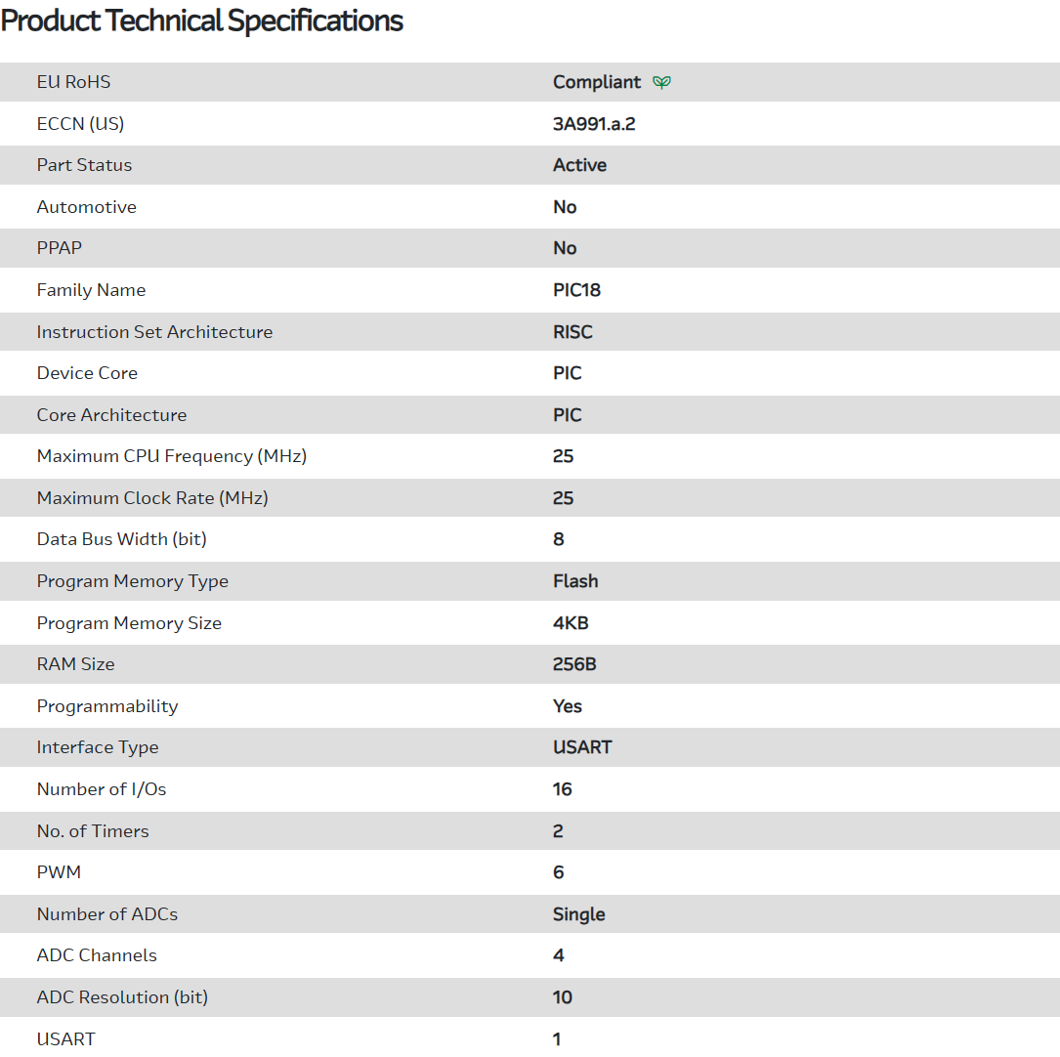1060x1057 pixels.
Task: Select the Number of I/Os label
Action: tap(101, 789)
